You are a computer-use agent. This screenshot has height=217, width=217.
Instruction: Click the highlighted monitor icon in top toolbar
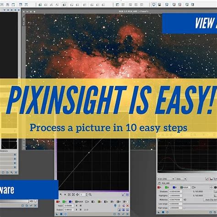154,5
